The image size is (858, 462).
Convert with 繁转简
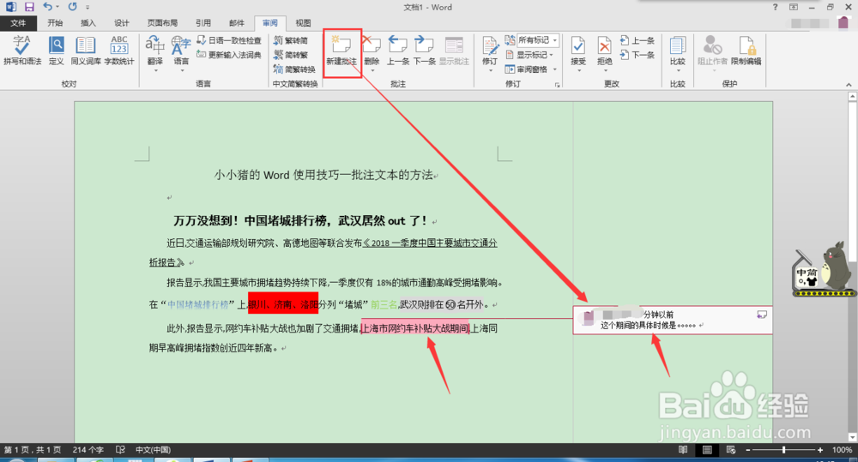tap(291, 40)
